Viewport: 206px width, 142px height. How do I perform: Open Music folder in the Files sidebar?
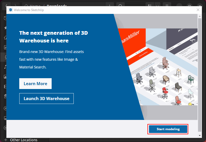coord(5,67)
